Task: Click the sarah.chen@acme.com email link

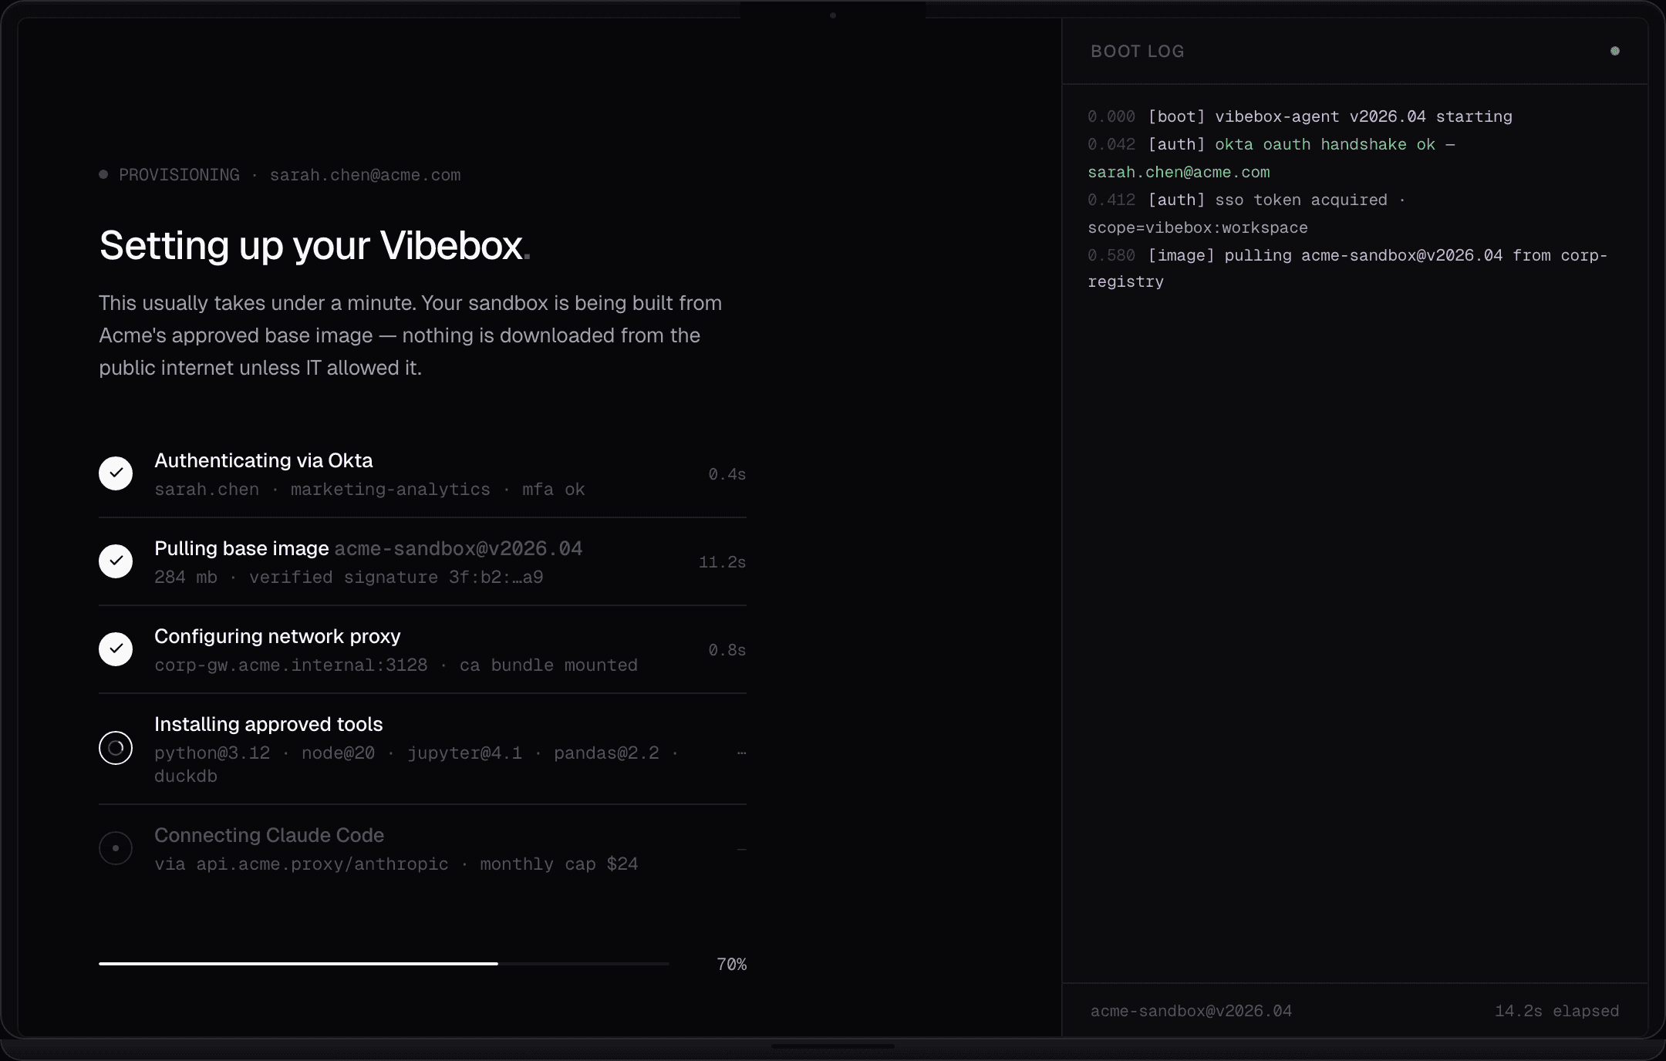Action: point(365,174)
